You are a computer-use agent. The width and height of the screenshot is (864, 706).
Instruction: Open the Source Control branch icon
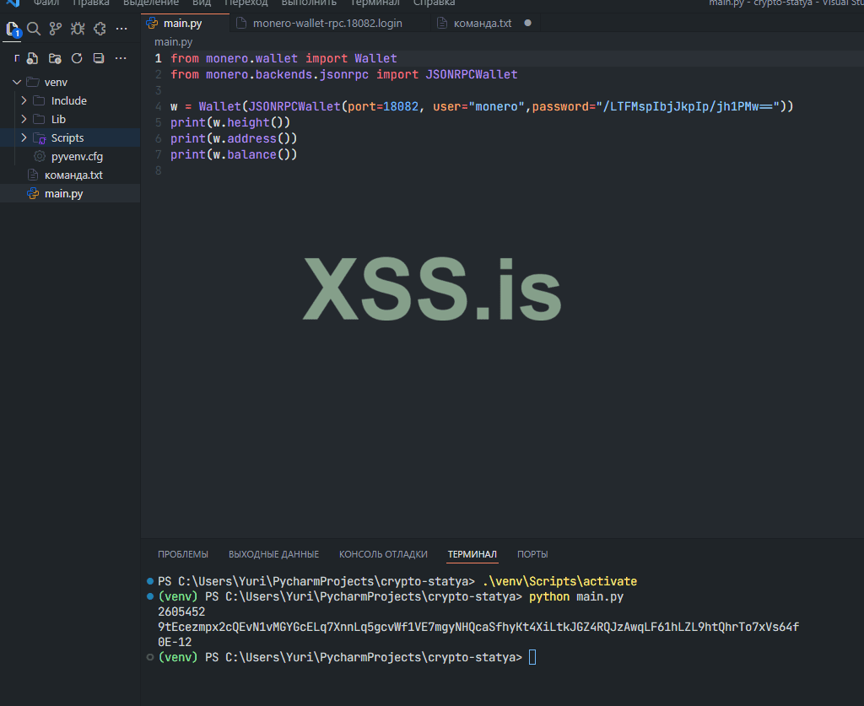pyautogui.click(x=56, y=29)
